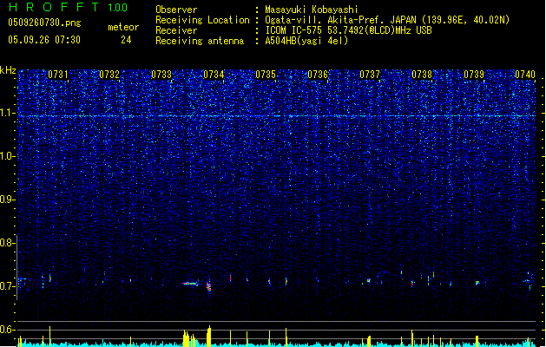Click the antenna value A504HB(yagi 4el)
Viewport: 546px width, 347px height.
pos(306,41)
